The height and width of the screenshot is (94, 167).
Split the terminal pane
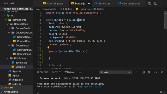143,72
